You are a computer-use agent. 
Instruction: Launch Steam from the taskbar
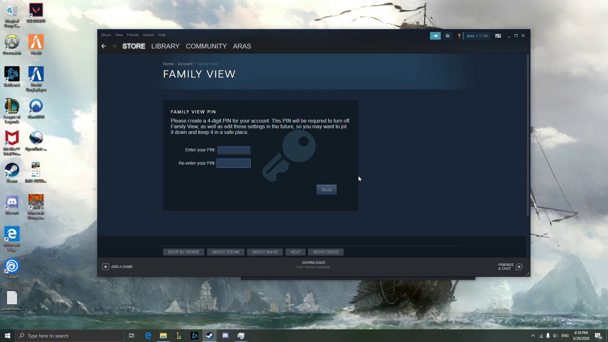(209, 336)
